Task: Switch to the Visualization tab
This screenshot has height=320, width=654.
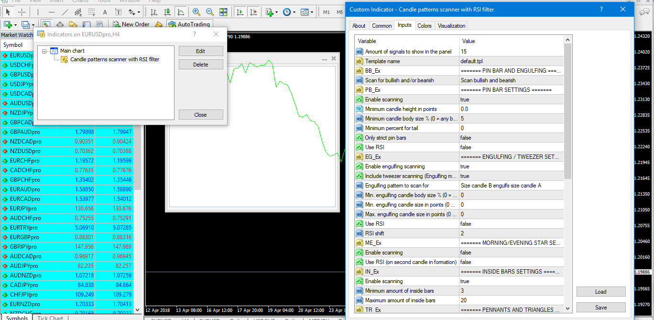Action: pyautogui.click(x=452, y=26)
